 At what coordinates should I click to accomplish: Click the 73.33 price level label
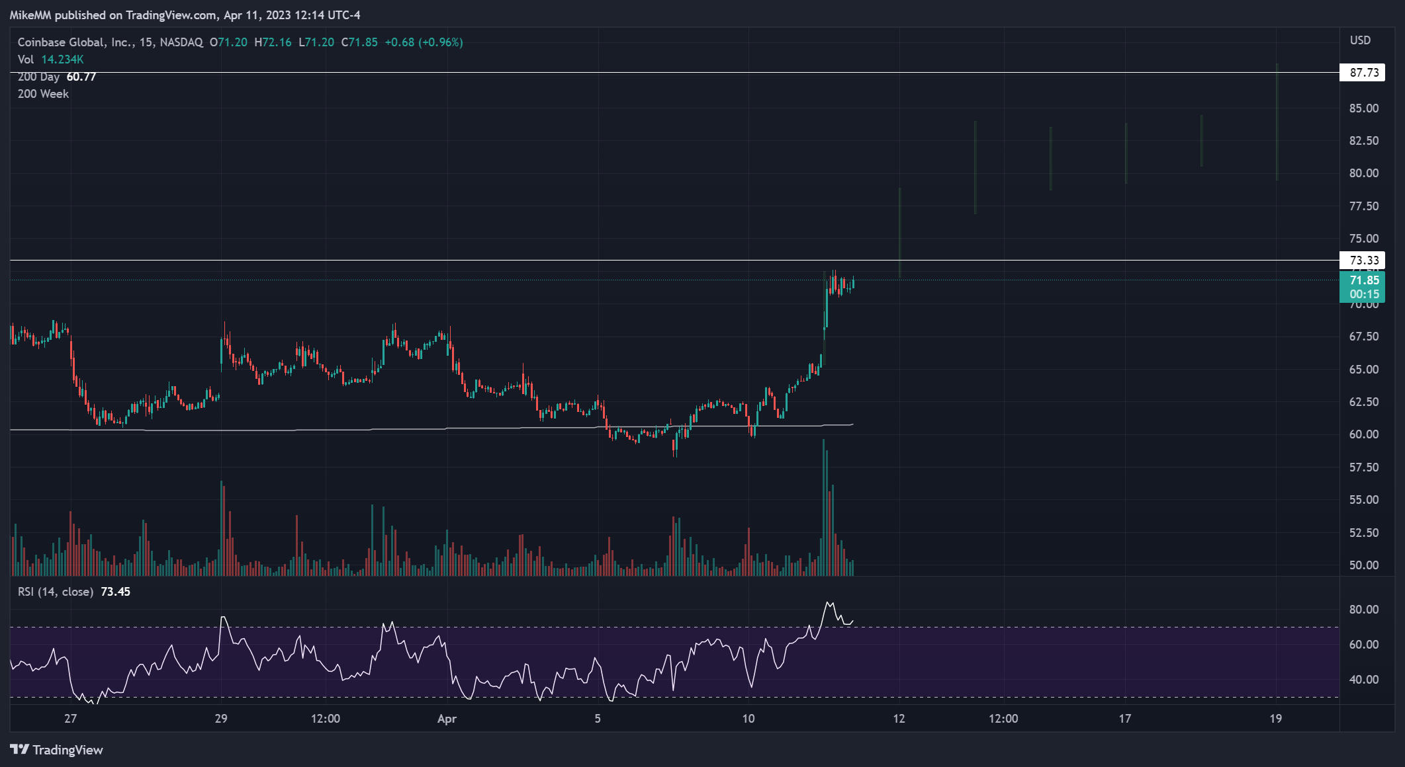click(1362, 261)
